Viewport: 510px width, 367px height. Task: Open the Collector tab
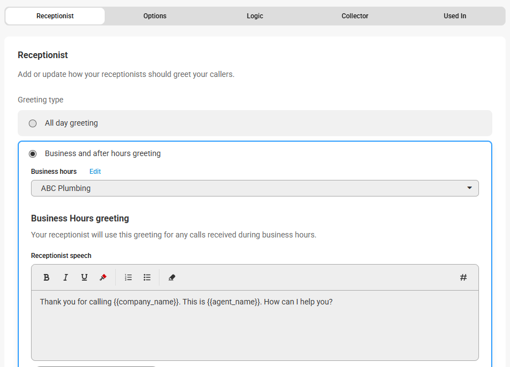355,16
